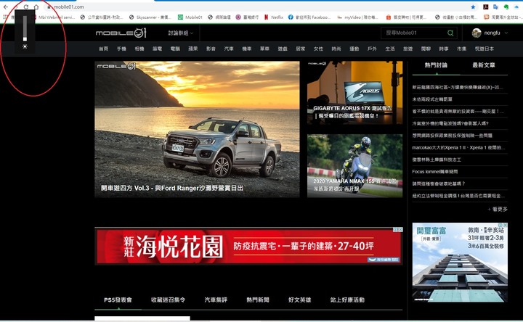Click + 看更多 link

click(498, 209)
